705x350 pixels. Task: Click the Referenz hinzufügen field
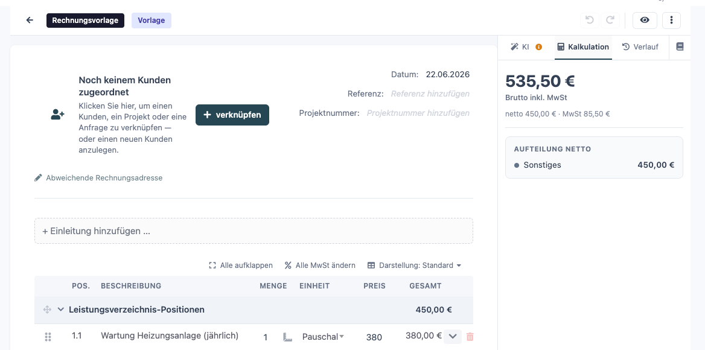coord(430,94)
